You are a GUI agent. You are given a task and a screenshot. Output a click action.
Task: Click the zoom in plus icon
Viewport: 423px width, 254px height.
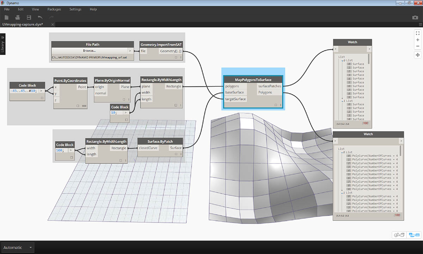418,40
